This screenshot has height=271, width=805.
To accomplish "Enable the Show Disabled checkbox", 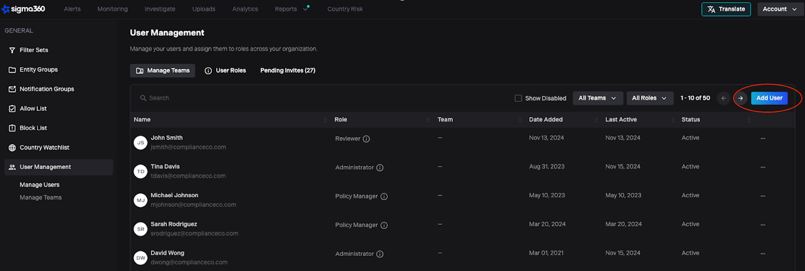I will pyautogui.click(x=518, y=98).
